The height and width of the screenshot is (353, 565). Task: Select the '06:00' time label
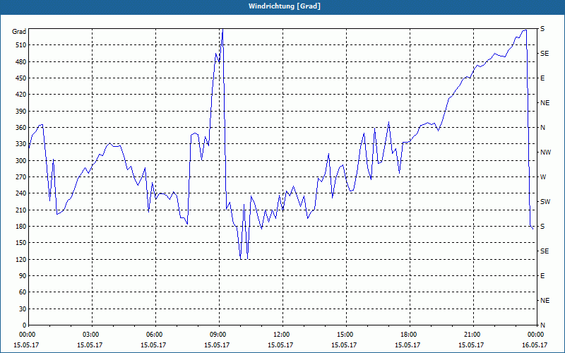[x=153, y=335]
